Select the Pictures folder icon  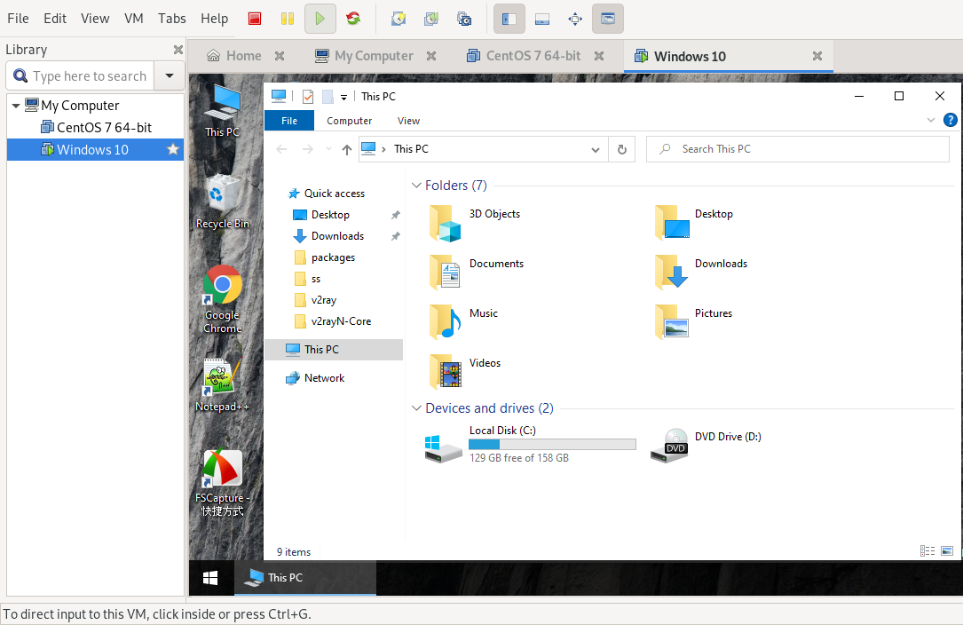click(x=672, y=322)
